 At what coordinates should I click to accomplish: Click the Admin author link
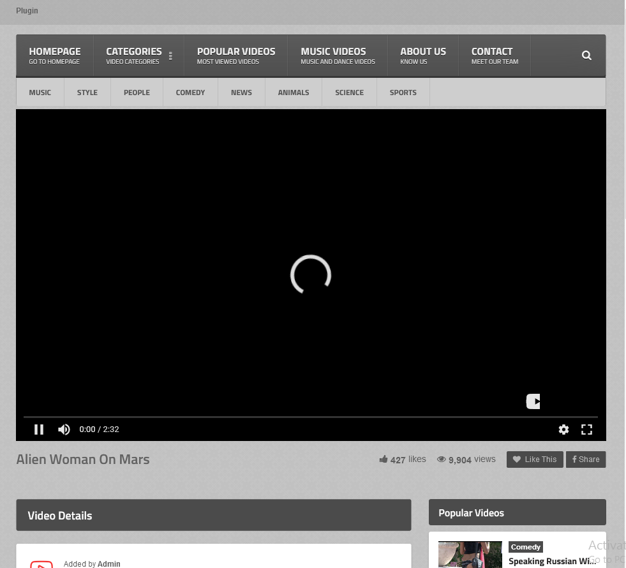coord(109,564)
